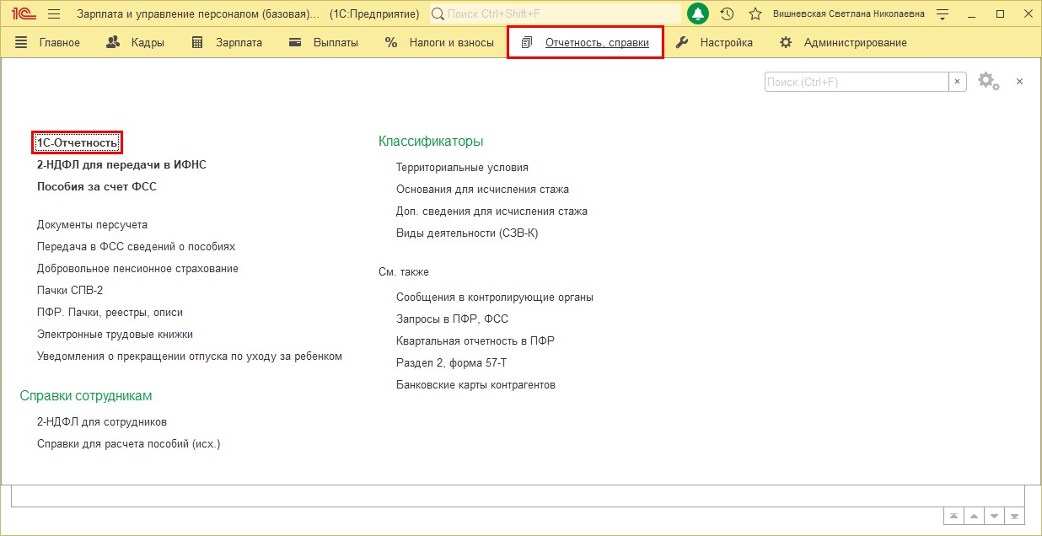This screenshot has height=536, width=1042.
Task: Click the Классификаторы heading
Action: coord(431,142)
